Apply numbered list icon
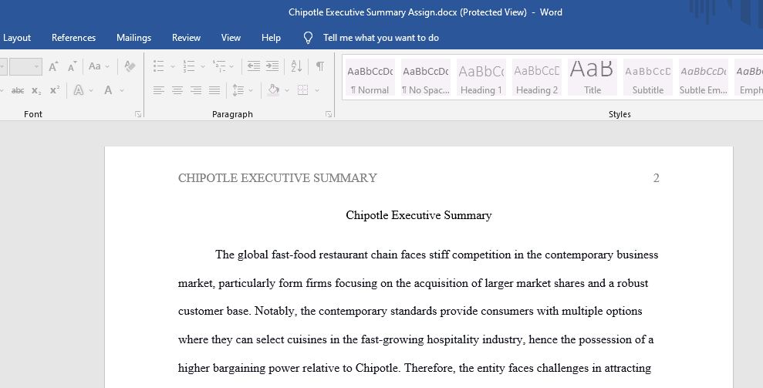Image resolution: width=763 pixels, height=388 pixels. point(188,66)
